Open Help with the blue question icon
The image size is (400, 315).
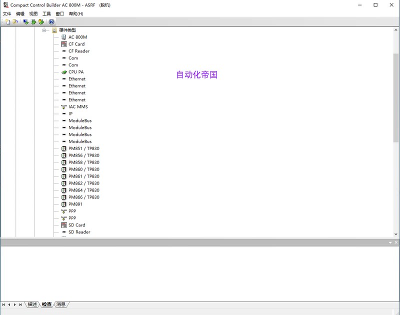[51, 22]
